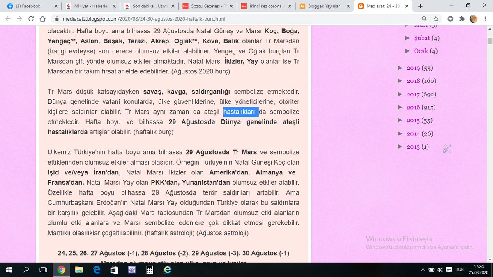Expand the 2019 archive arrow
The width and height of the screenshot is (493, 277).
coord(400,68)
